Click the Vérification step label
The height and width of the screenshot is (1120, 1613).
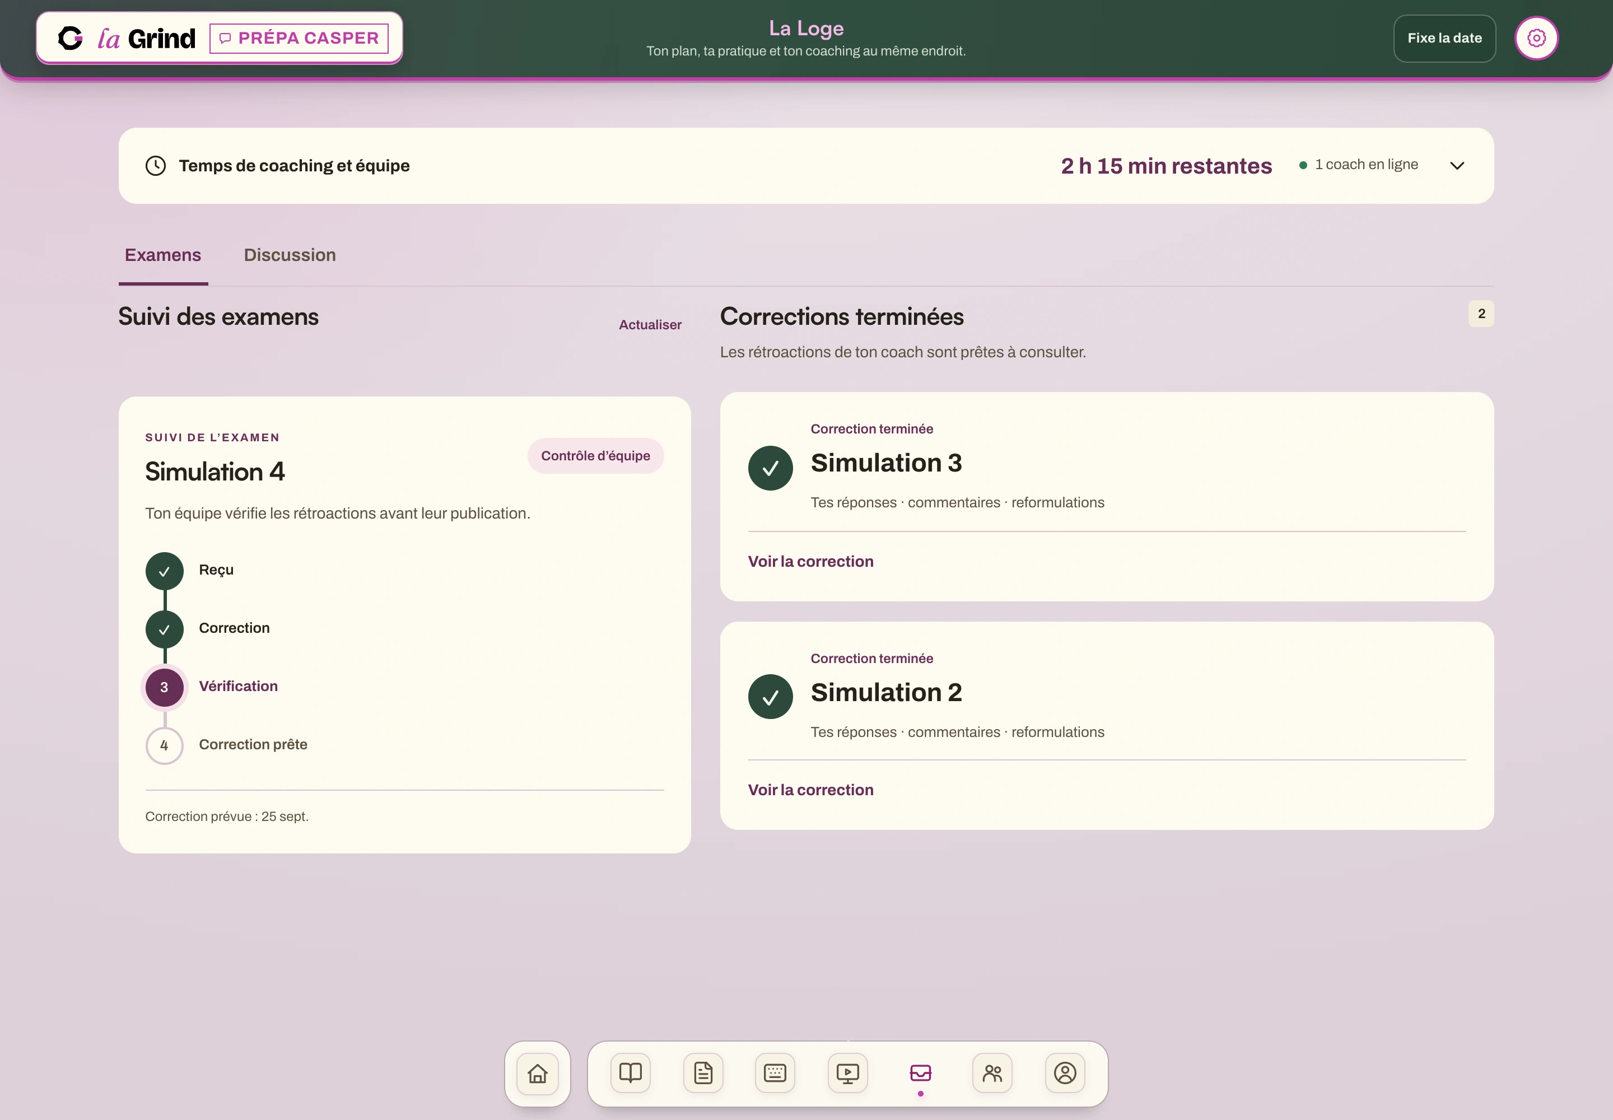[238, 687]
